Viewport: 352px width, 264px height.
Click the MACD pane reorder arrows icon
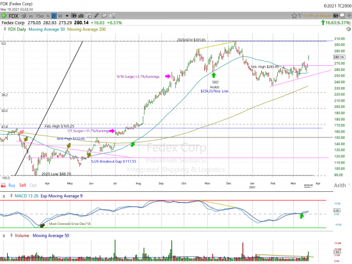[12, 196]
